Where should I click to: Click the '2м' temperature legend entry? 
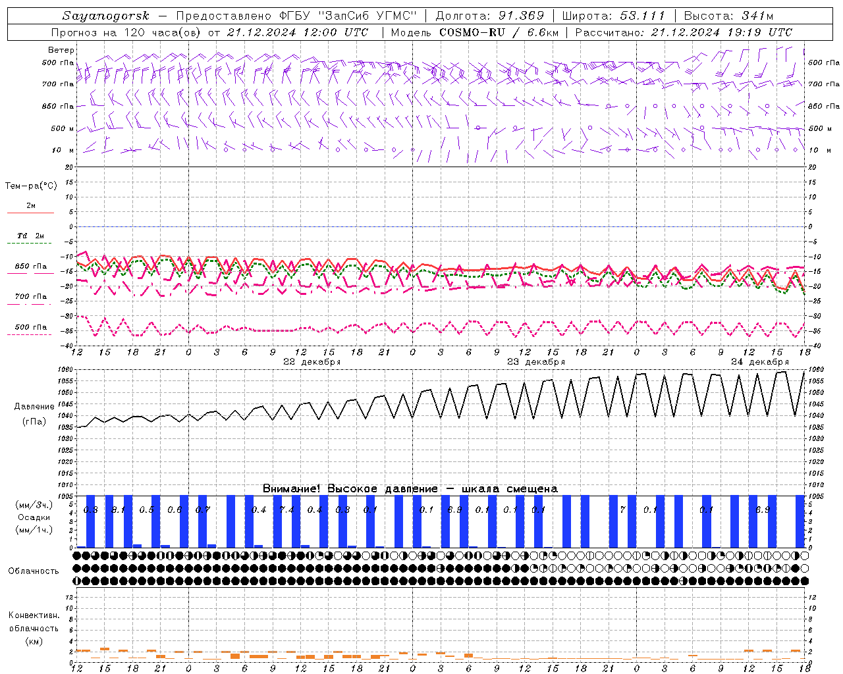pyautogui.click(x=31, y=206)
